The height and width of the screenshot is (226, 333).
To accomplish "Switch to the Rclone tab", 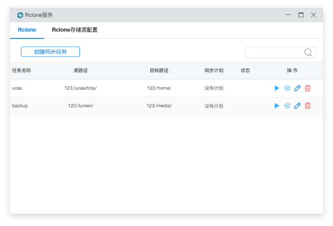I will [x=27, y=30].
